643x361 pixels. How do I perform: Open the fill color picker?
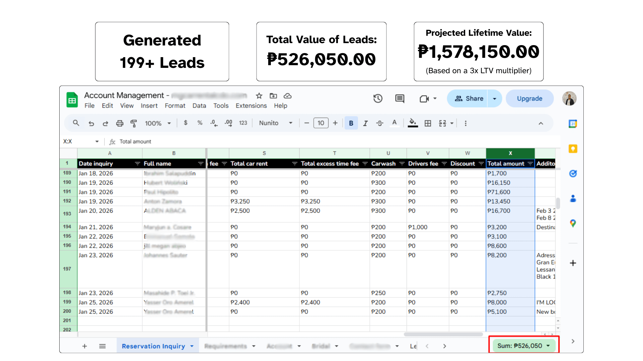click(413, 123)
